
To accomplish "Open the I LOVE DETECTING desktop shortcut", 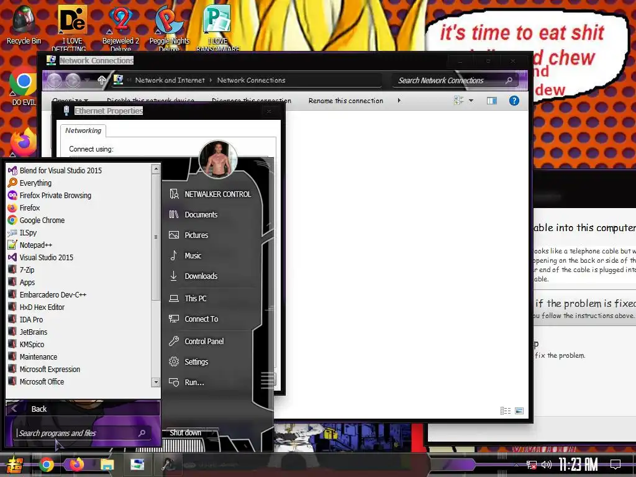I will 72,27.
